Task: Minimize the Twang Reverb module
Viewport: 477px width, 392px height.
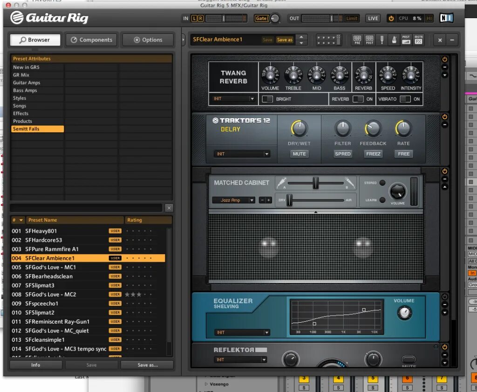Action: point(445,67)
